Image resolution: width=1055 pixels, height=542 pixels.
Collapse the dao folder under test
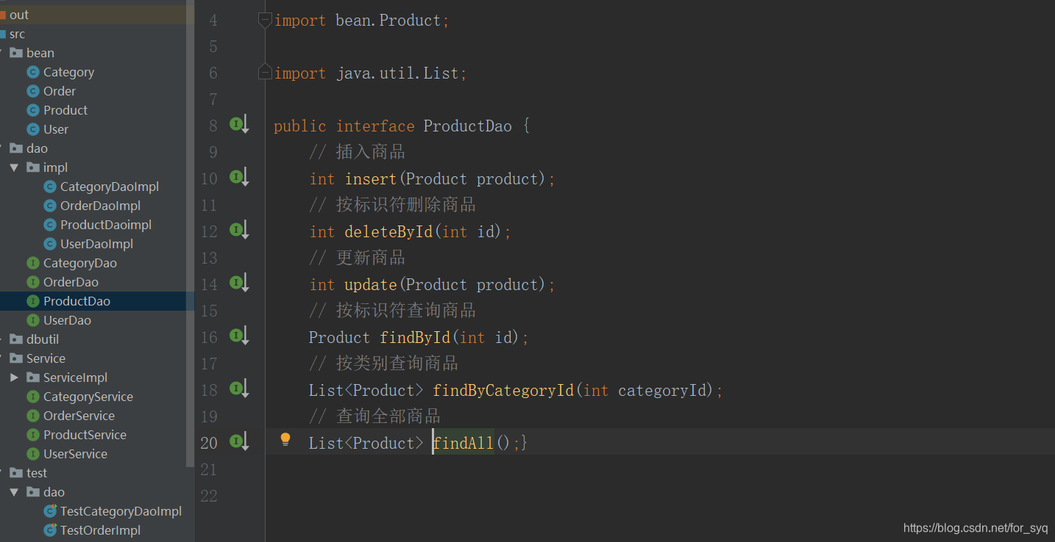pos(14,492)
